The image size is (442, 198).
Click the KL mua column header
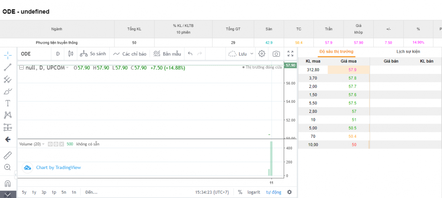click(x=313, y=61)
